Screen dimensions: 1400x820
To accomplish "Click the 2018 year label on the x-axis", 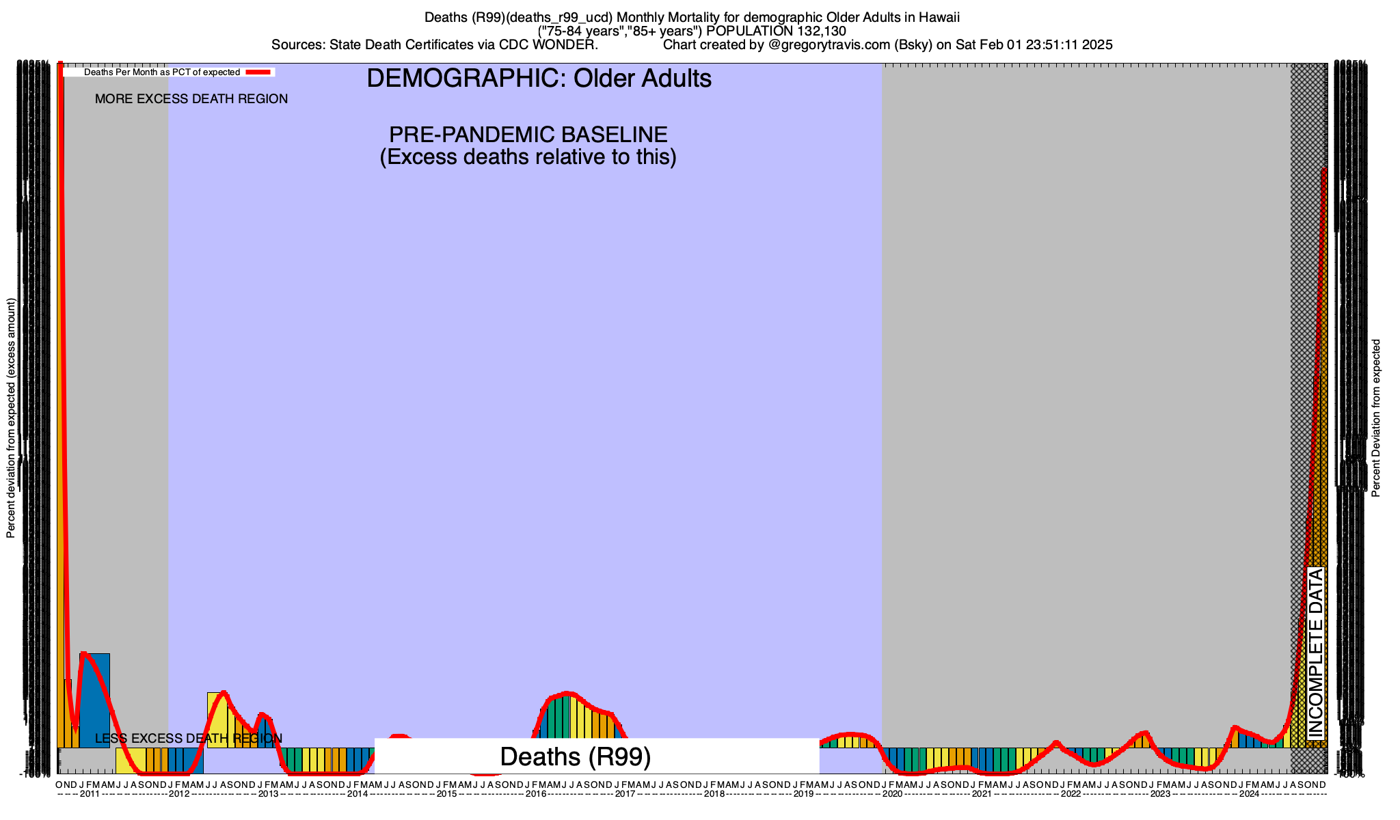I will click(714, 795).
